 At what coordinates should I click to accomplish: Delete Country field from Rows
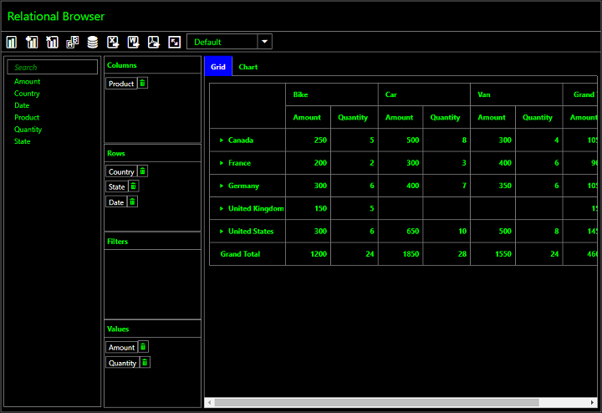point(143,171)
